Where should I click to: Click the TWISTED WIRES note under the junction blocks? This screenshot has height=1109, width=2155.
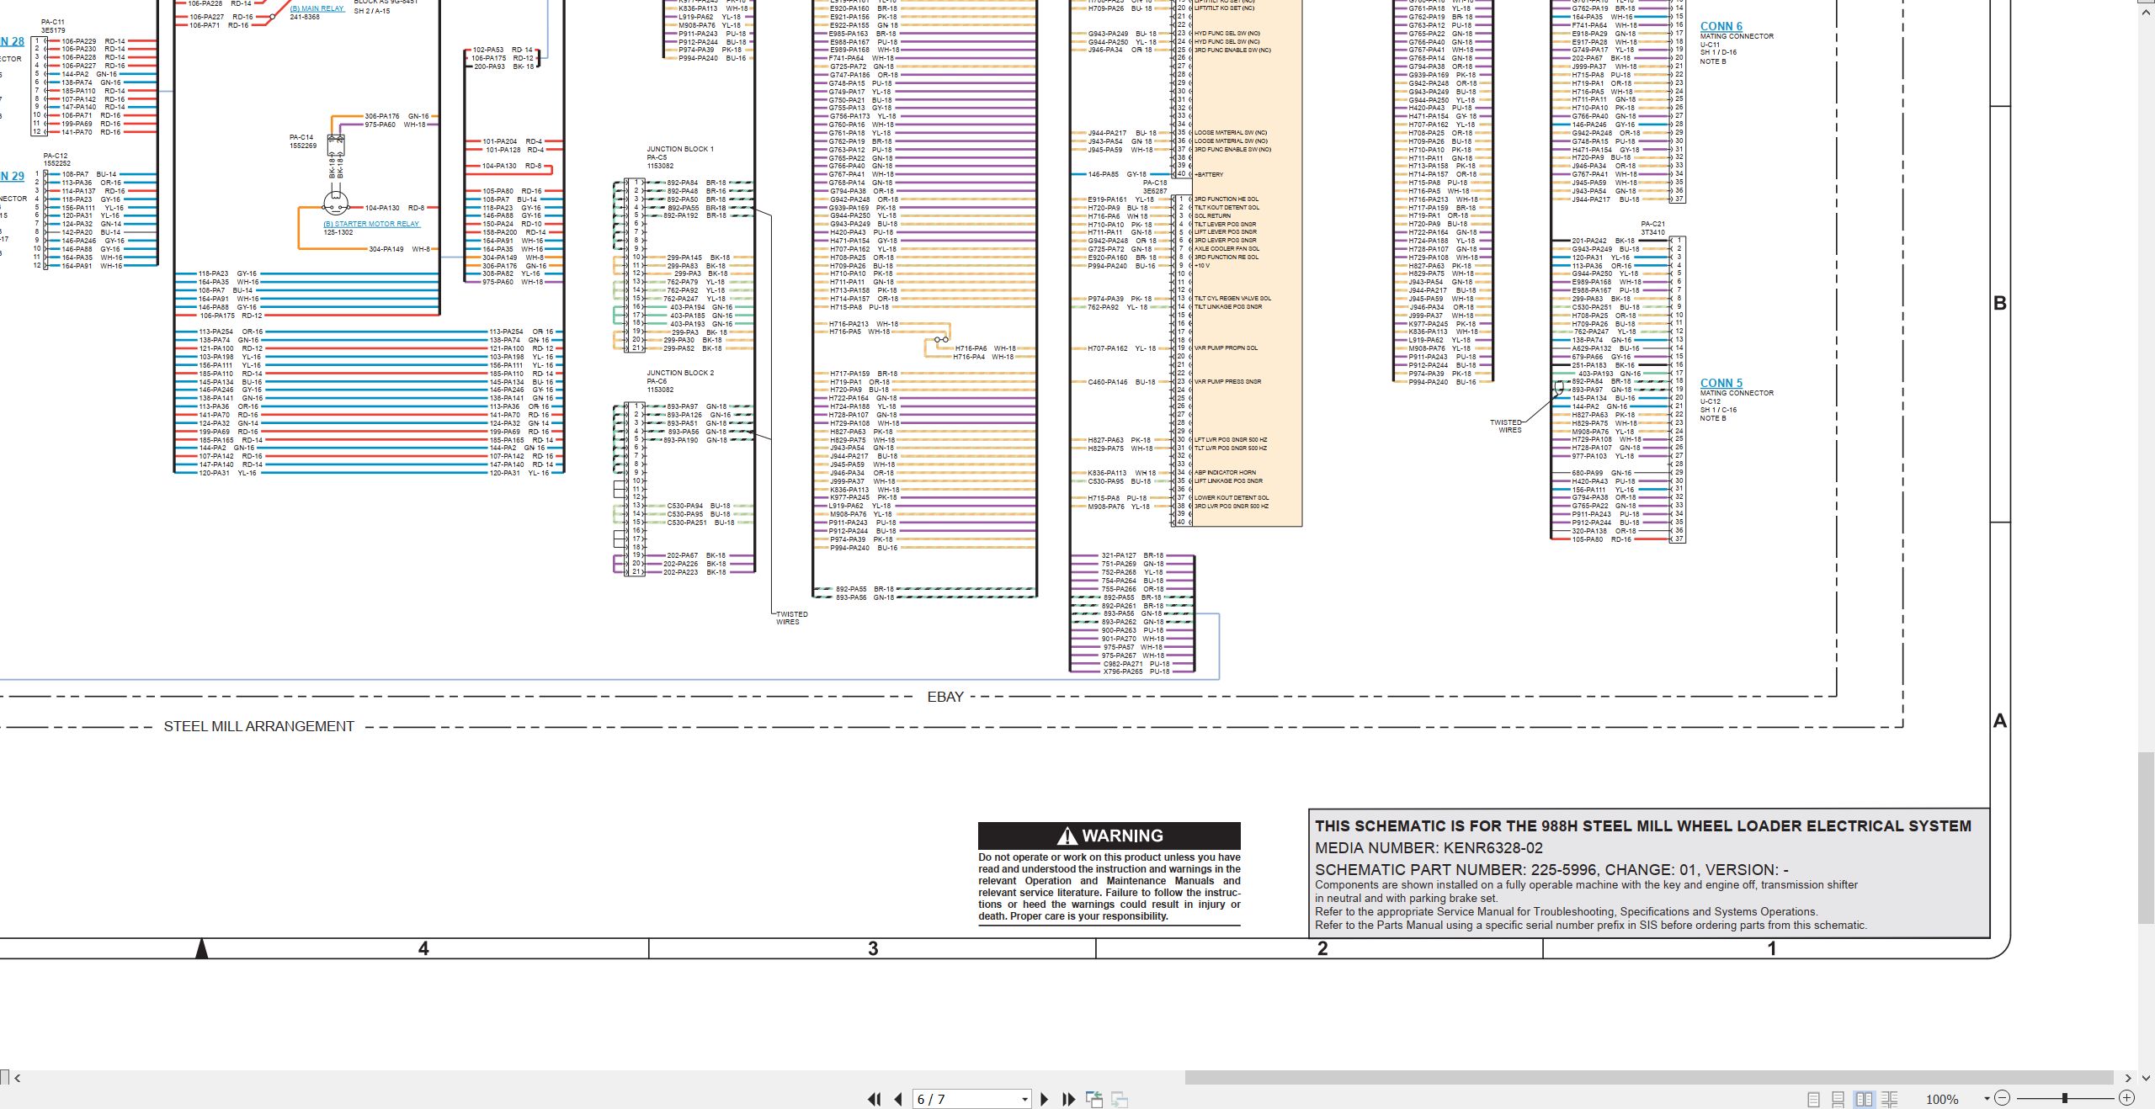791,618
